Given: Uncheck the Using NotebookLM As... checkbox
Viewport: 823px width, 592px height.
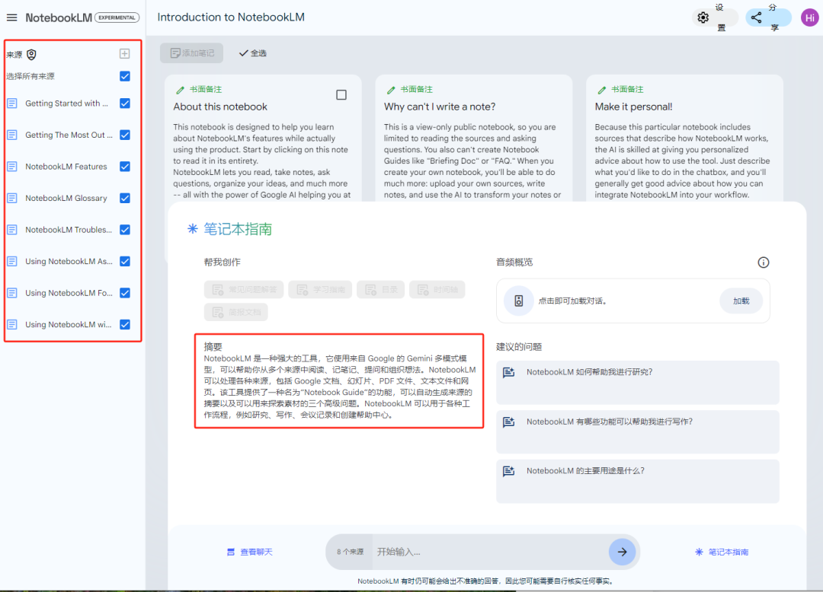Looking at the screenshot, I should point(125,261).
